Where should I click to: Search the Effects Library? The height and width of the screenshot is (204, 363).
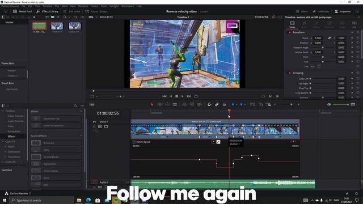[x=75, y=106]
